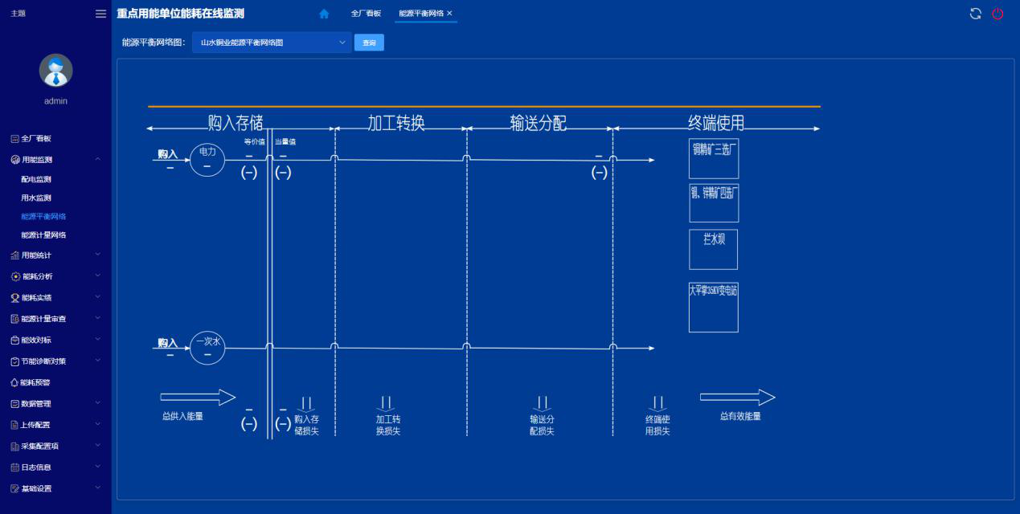Expand the 上传配置 menu chevron
The image size is (1020, 514).
[x=98, y=425]
